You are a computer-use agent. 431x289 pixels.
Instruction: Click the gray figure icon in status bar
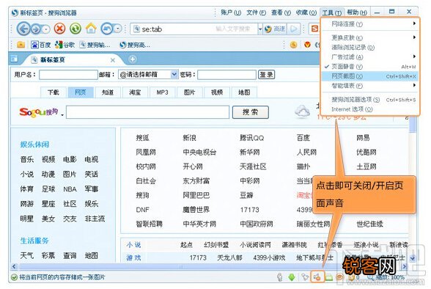(x=280, y=277)
